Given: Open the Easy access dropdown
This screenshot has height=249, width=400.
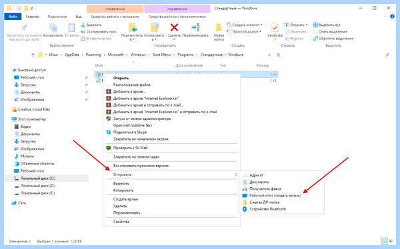Looking at the screenshot, I should (260, 32).
